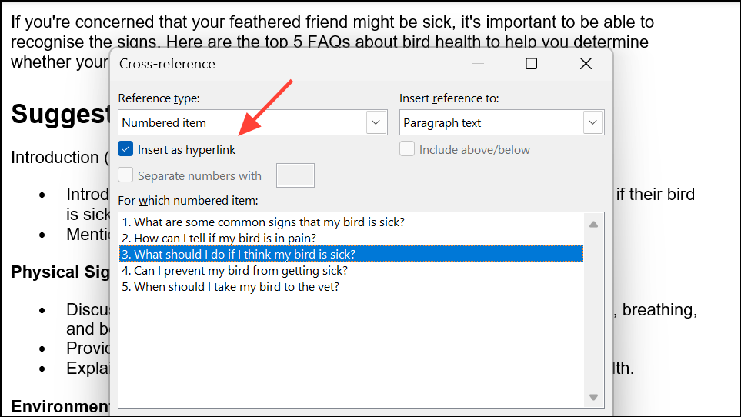This screenshot has width=741, height=417.
Task: Maximize the Cross-reference dialog window
Action: (x=531, y=64)
